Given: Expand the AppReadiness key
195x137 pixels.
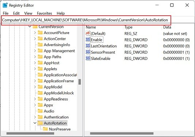Looking at the screenshot, I should [x=35, y=99].
